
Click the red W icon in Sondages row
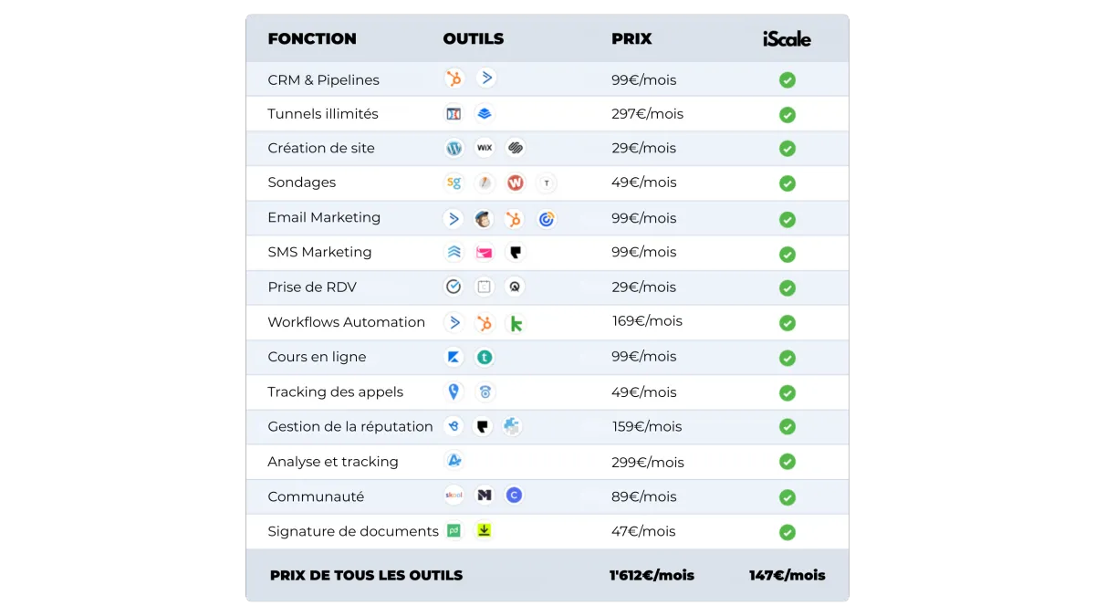516,183
